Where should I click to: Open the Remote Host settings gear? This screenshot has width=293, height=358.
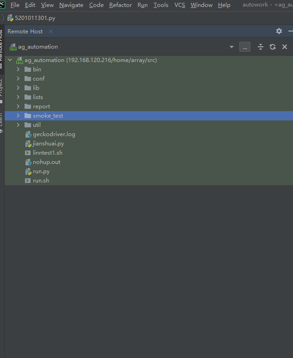pyautogui.click(x=279, y=31)
